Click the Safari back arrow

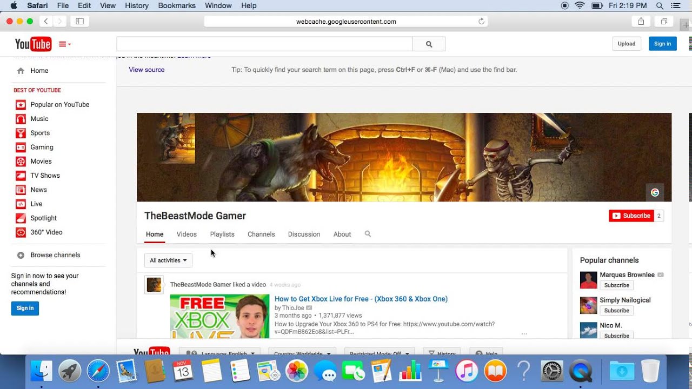coord(46,22)
